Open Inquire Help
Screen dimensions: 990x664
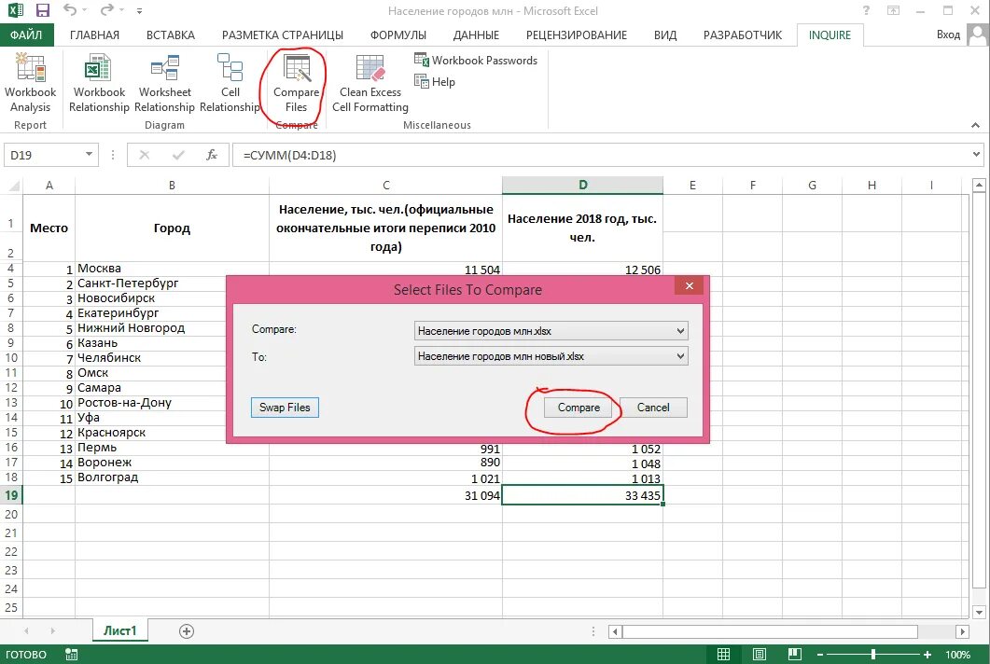coord(435,81)
